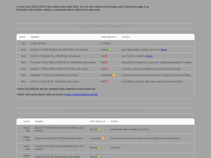211x158 pixels.
Task: Click the TEST RESULT header of the lower table
Action: point(97,121)
